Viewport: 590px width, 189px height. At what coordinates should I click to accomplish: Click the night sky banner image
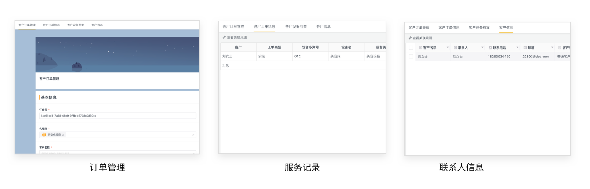(117, 55)
